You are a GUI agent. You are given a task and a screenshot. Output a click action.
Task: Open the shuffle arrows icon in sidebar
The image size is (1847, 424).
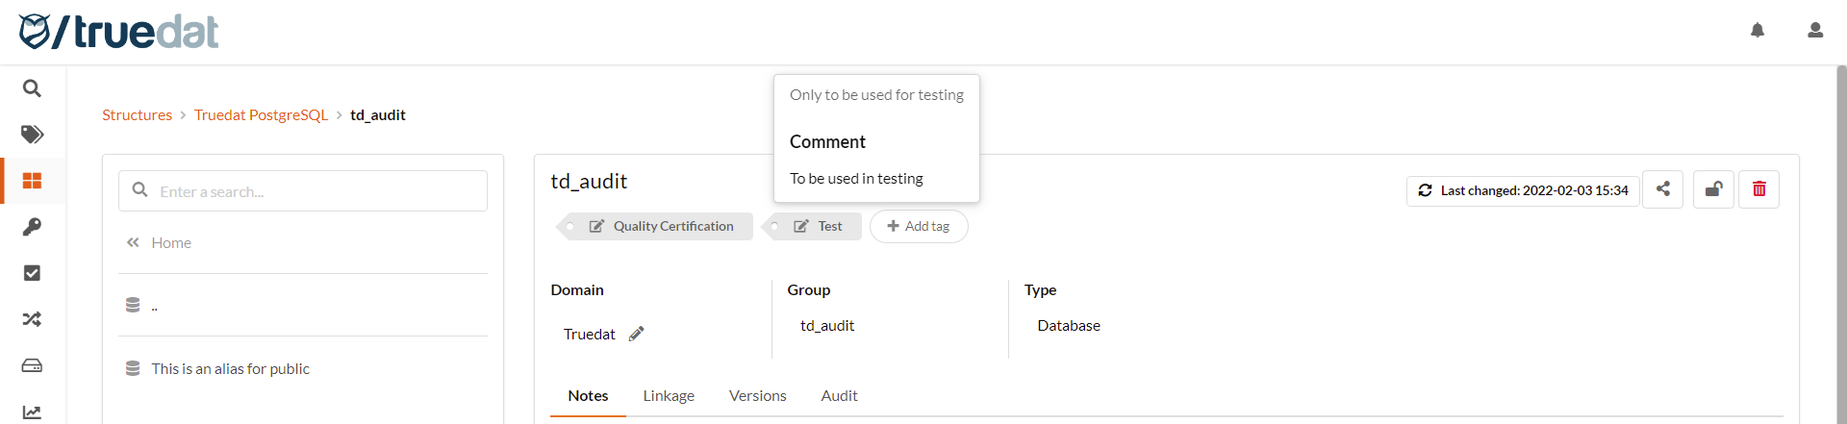(x=32, y=319)
